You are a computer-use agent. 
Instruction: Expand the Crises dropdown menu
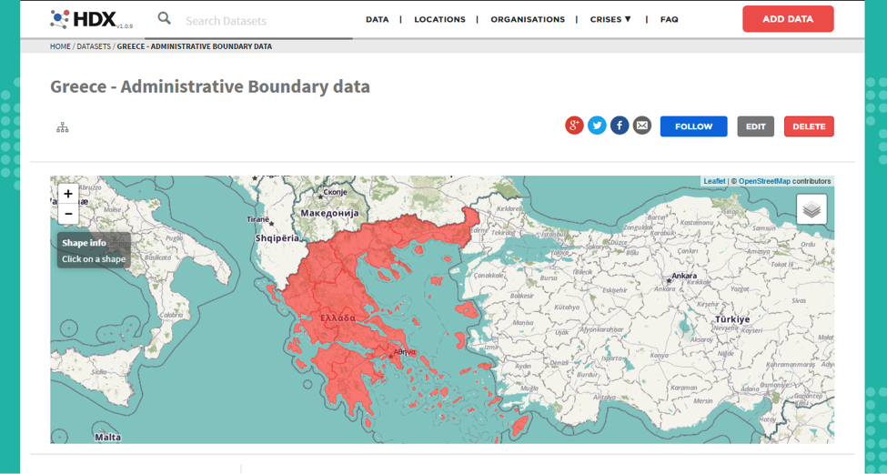pos(610,19)
